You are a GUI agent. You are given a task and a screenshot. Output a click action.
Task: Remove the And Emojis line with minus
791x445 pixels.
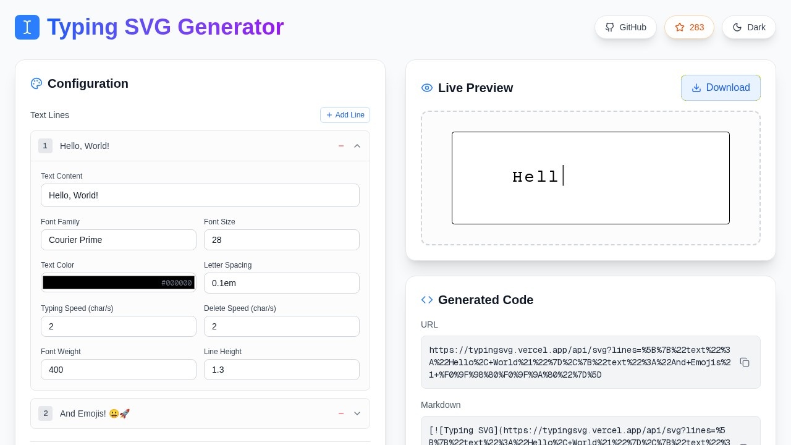pyautogui.click(x=341, y=413)
